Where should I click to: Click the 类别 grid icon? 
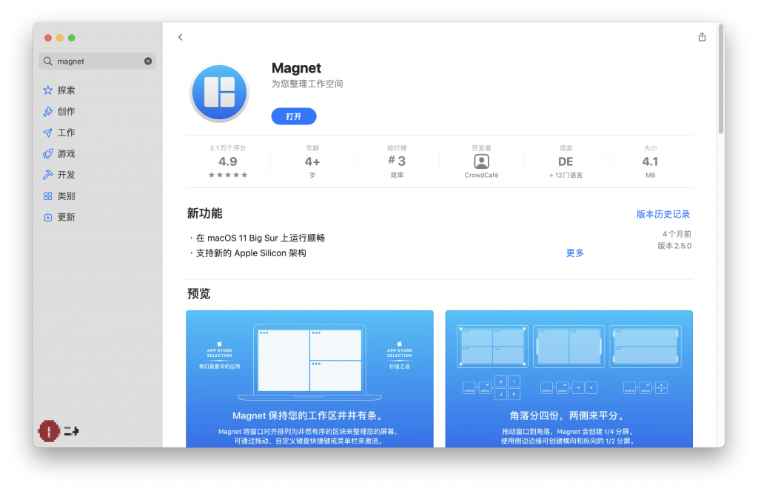[48, 196]
